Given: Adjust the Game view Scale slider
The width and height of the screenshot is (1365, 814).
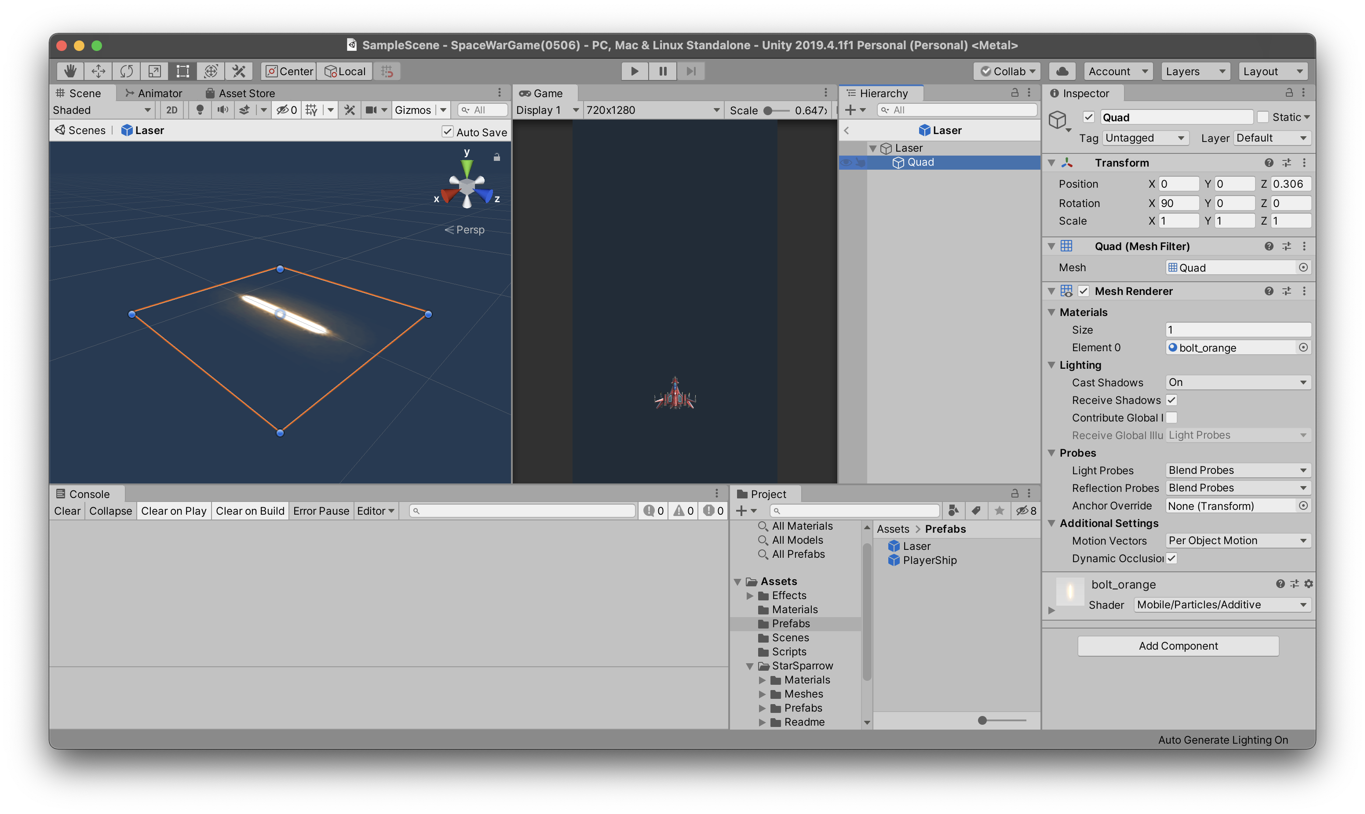Looking at the screenshot, I should [768, 111].
